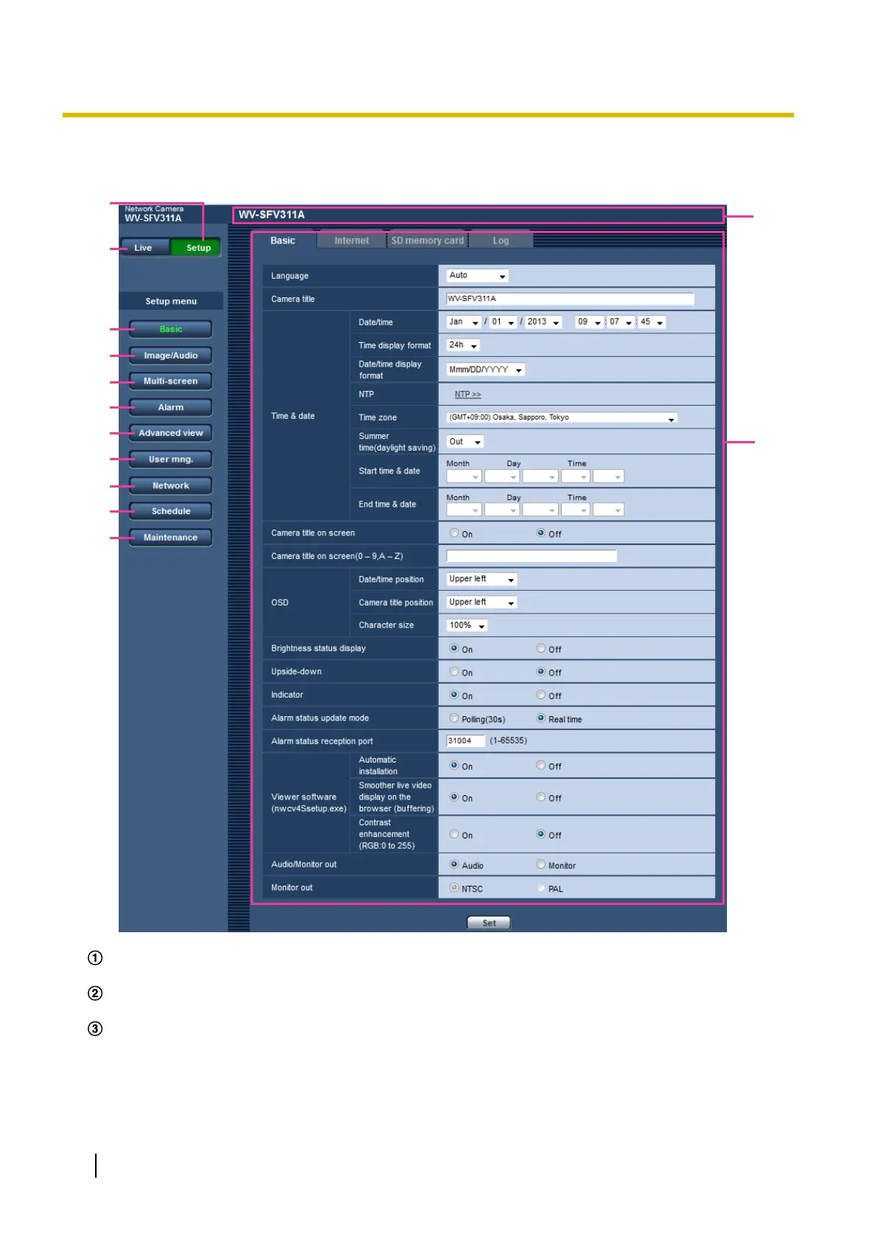This screenshot has width=878, height=1242.
Task: Open the Schedule setup menu
Action: coord(170,511)
